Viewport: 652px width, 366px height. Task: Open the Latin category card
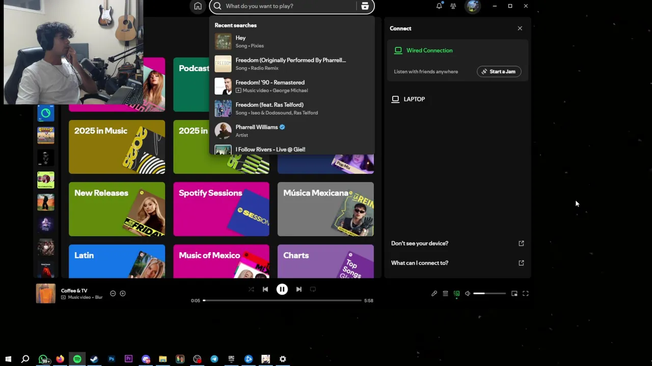coord(117,261)
